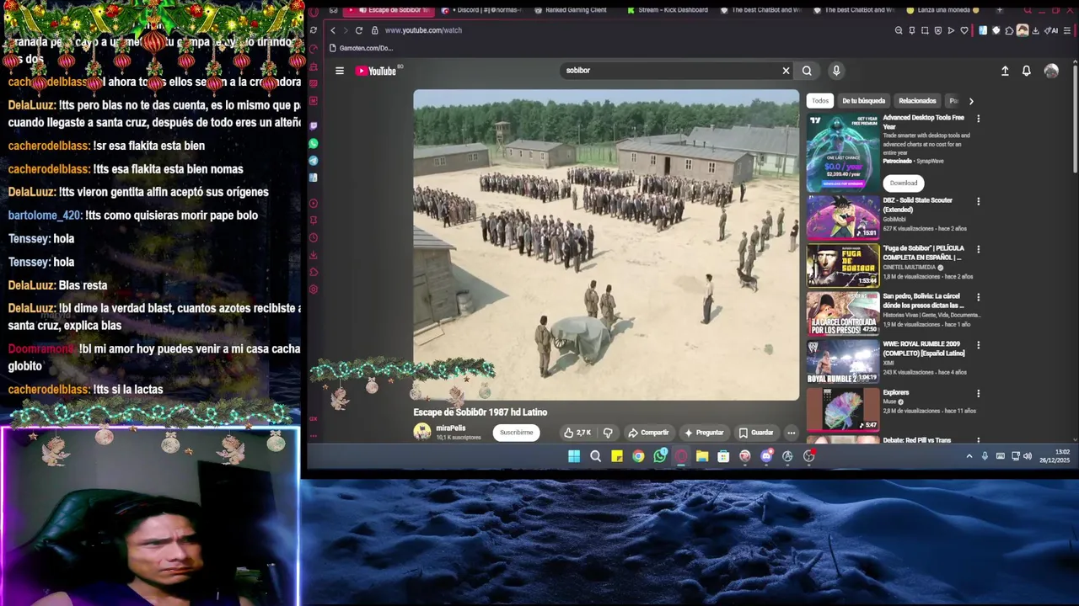Open the YouTube hamburger guide menu
The image size is (1079, 606).
click(x=340, y=71)
